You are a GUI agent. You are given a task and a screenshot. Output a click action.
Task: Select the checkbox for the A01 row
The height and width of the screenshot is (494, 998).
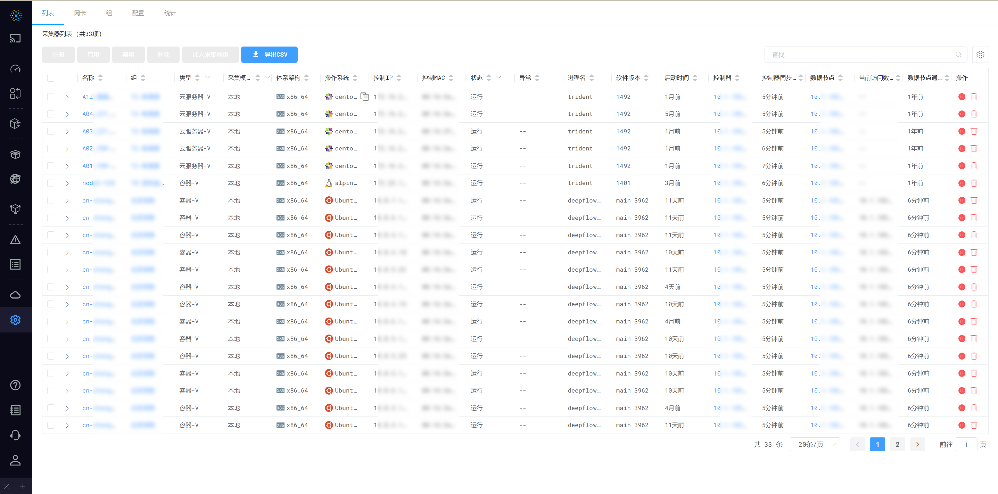coord(51,166)
